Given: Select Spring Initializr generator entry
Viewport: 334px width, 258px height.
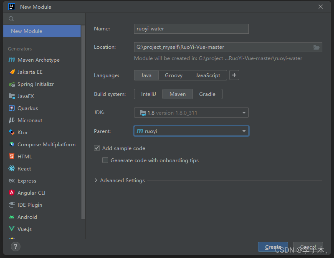Looking at the screenshot, I should tap(42, 84).
